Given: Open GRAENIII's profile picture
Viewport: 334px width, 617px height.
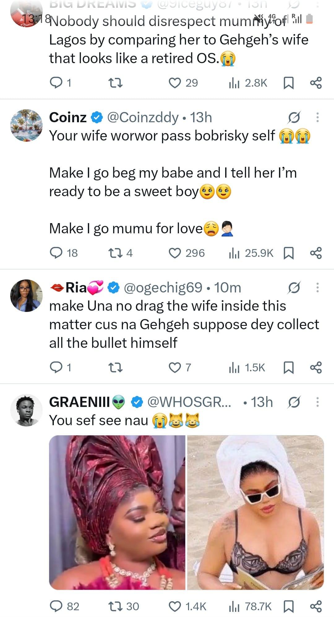Looking at the screenshot, I should point(26,410).
